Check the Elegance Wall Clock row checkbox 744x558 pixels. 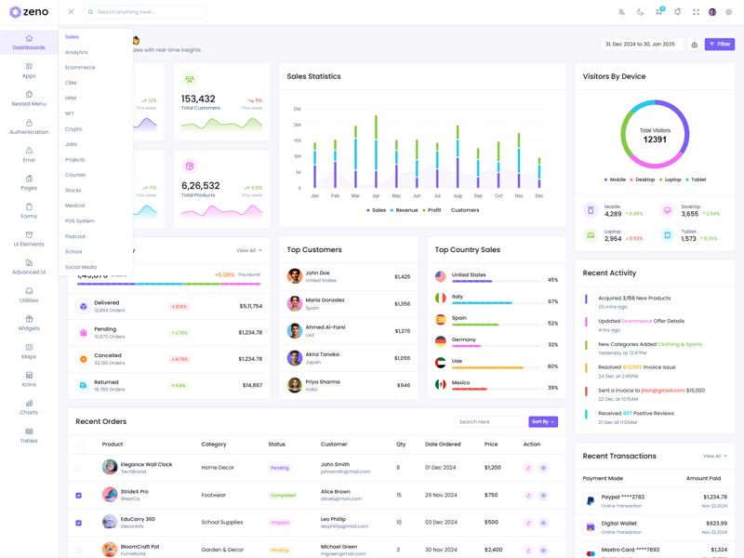tap(79, 468)
